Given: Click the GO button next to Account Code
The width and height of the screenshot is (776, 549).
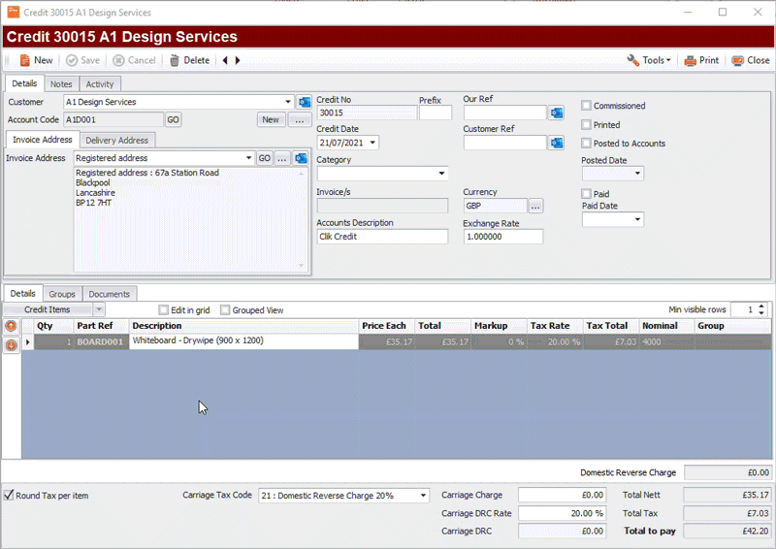Looking at the screenshot, I should (x=173, y=120).
